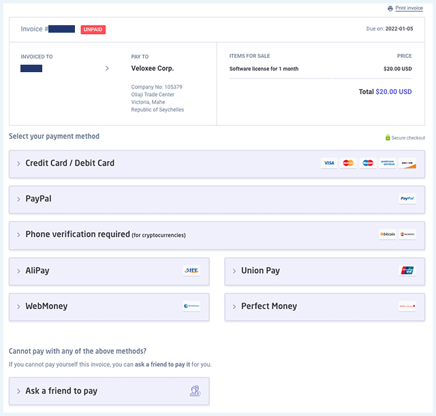The image size is (436, 416).
Task: Click 'Software license for 1 month' item
Action: (x=264, y=69)
